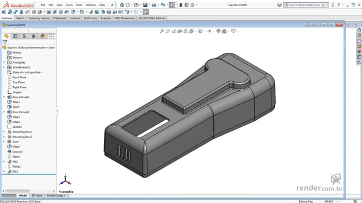Expand the Solid Bodies(1) tree node
The width and height of the screenshot is (362, 203).
[4, 68]
